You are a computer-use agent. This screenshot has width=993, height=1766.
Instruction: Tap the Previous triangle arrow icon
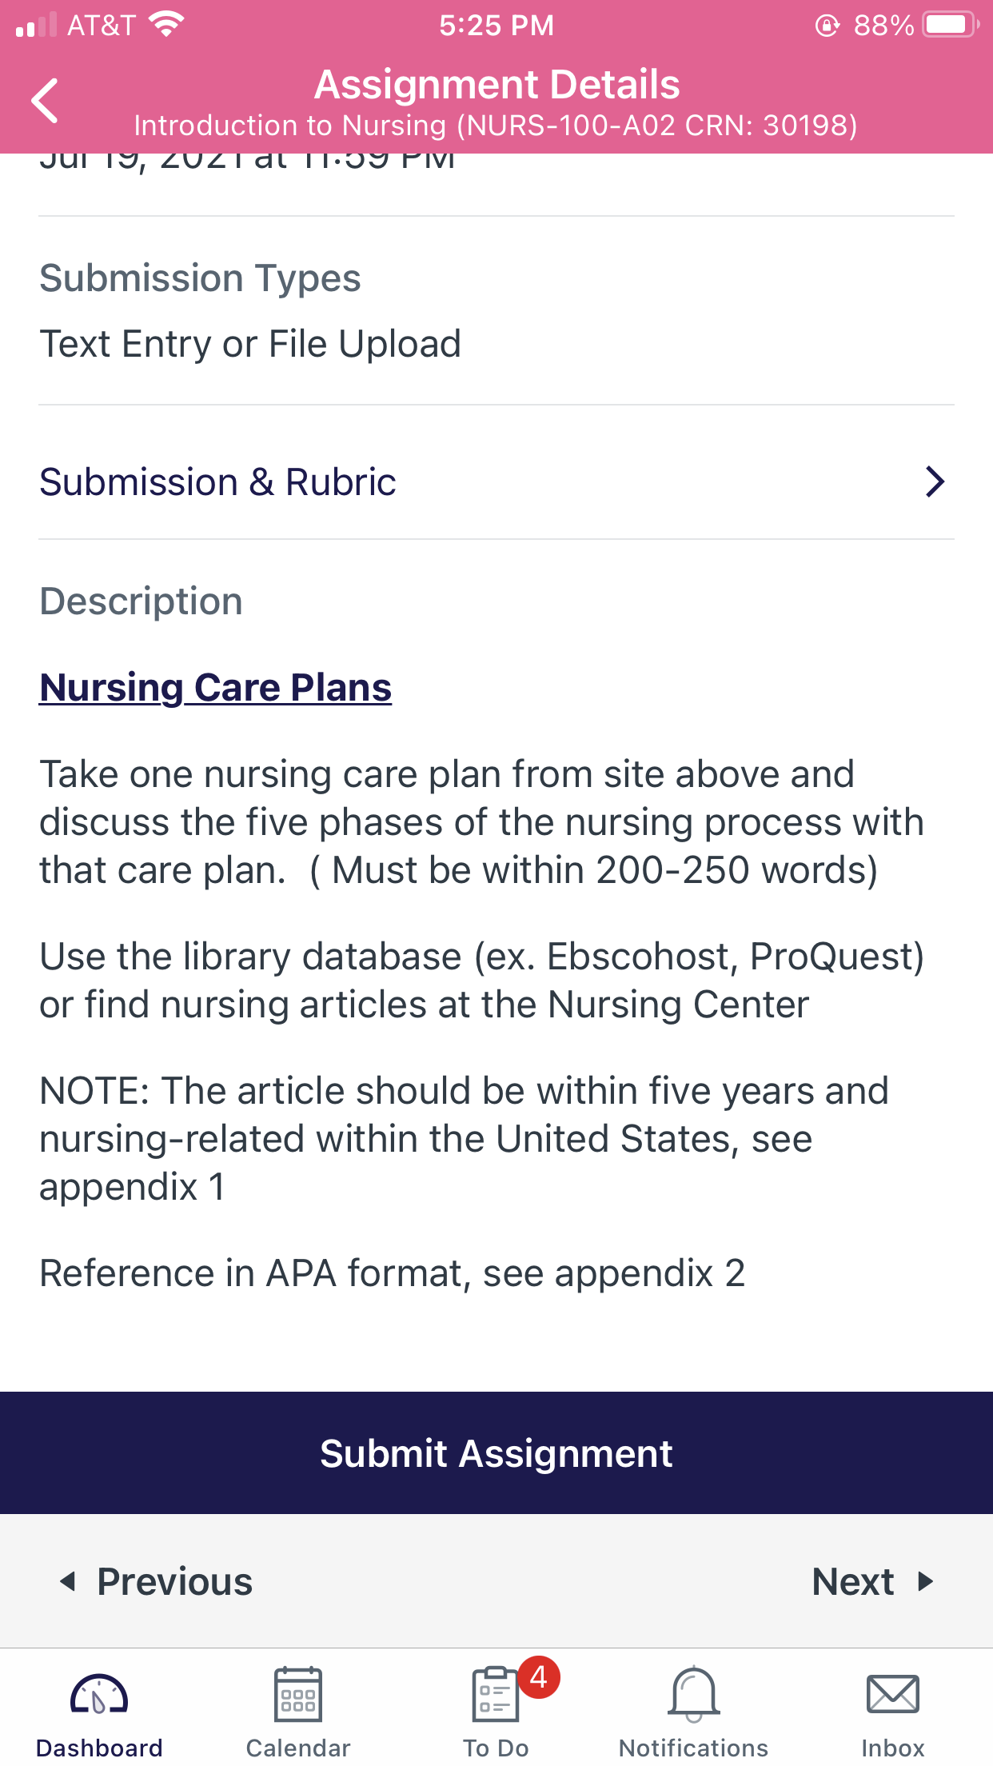pyautogui.click(x=68, y=1581)
